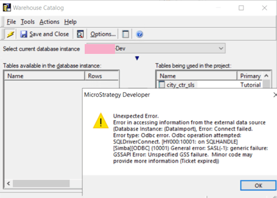277x198 pixels.
Task: Expand the database instance dropdown arrow
Action: point(221,49)
